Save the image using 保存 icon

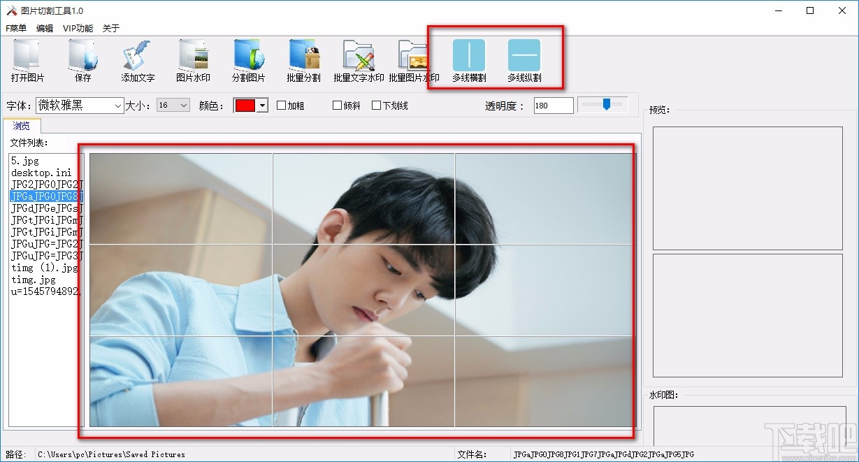click(82, 59)
